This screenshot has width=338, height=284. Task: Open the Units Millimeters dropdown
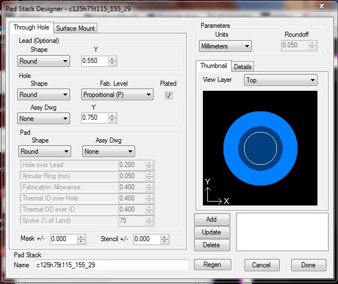tap(225, 46)
